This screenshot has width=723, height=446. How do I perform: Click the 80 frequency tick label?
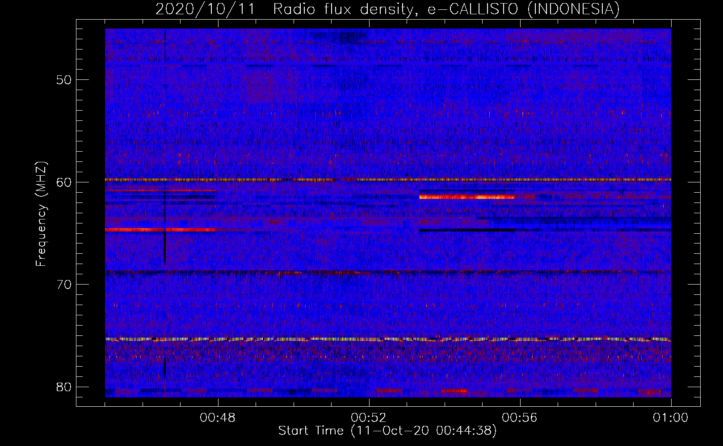[x=64, y=387]
